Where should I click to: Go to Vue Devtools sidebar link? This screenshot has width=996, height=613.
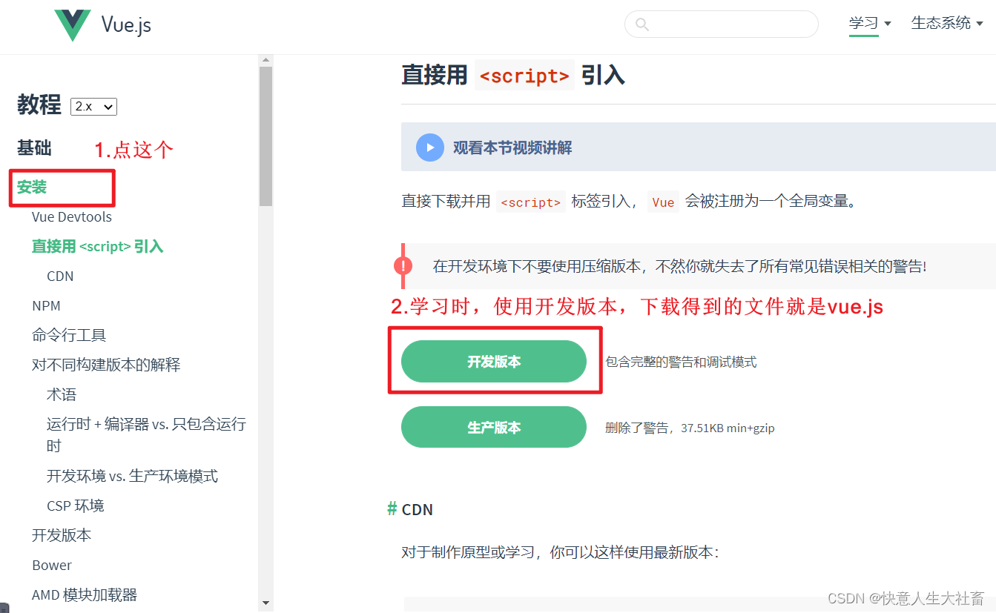point(72,217)
